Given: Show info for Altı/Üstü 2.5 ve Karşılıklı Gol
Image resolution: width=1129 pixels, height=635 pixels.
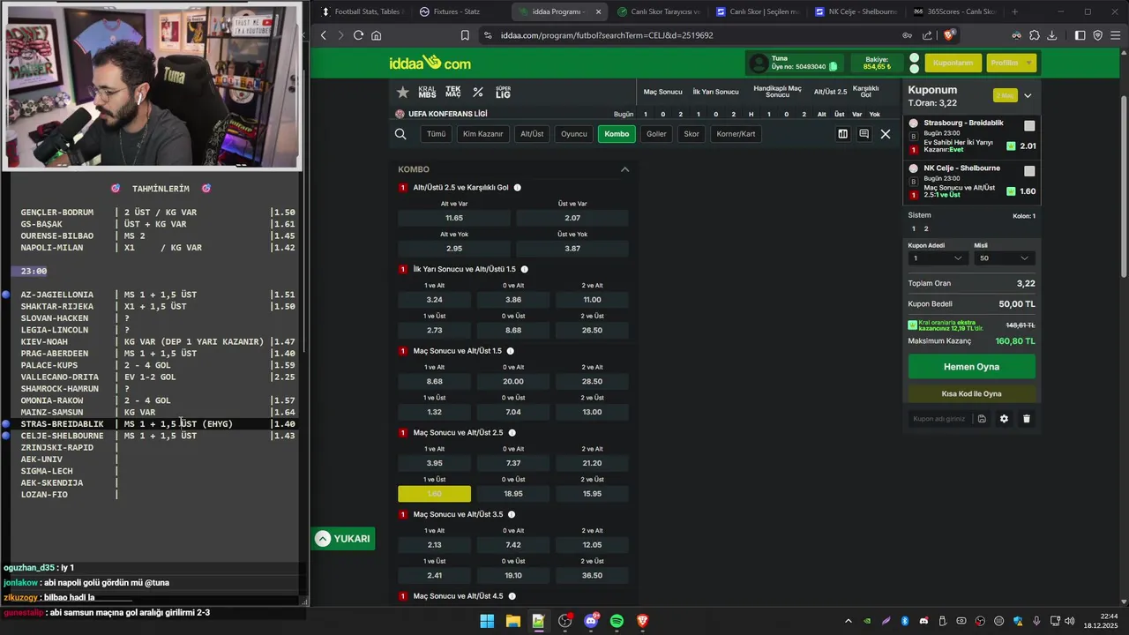Looking at the screenshot, I should (517, 187).
